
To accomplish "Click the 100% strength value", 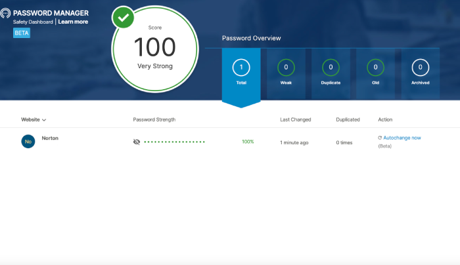I will click(x=248, y=142).
